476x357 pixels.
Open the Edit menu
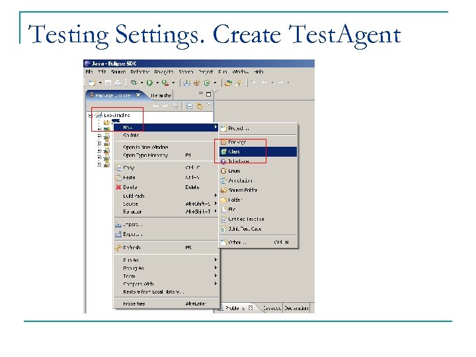pyautogui.click(x=102, y=72)
